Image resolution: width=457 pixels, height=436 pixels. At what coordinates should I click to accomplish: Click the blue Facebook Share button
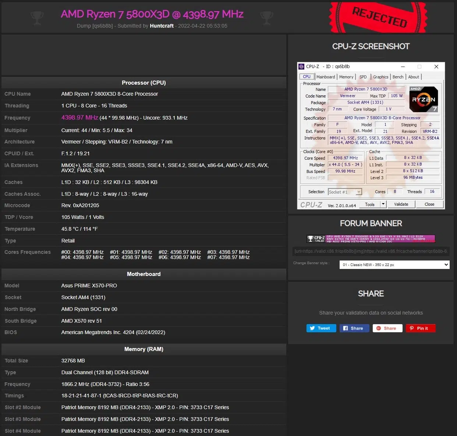[354, 328]
